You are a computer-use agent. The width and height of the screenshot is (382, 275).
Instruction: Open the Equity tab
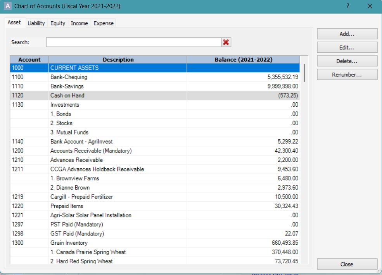[x=58, y=23]
